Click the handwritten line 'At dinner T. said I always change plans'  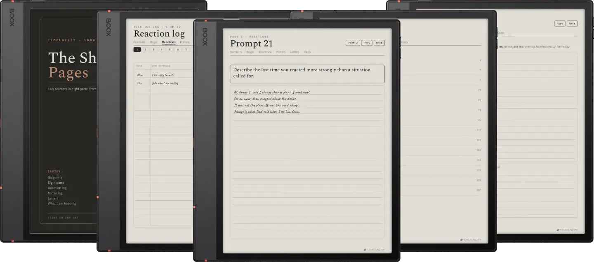point(272,93)
